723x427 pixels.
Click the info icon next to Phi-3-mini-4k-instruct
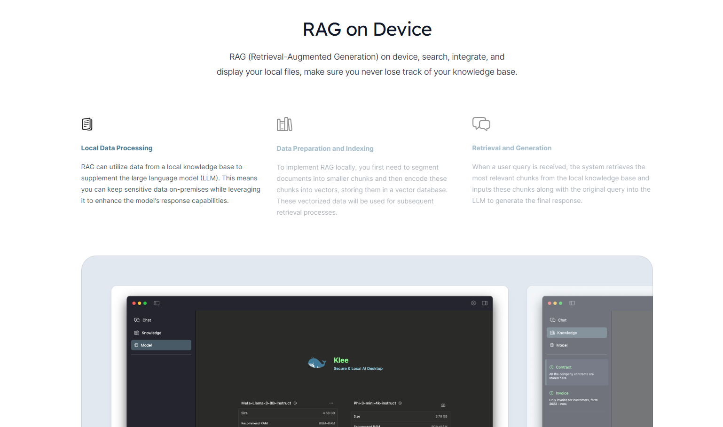400,403
